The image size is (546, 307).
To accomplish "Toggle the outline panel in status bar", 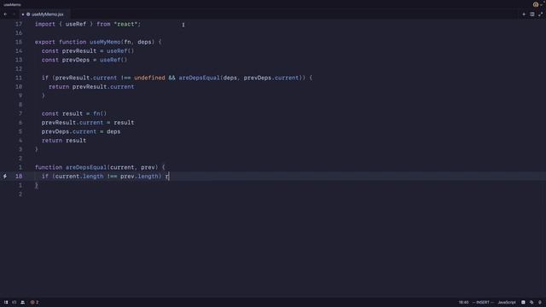I will pos(15,302).
